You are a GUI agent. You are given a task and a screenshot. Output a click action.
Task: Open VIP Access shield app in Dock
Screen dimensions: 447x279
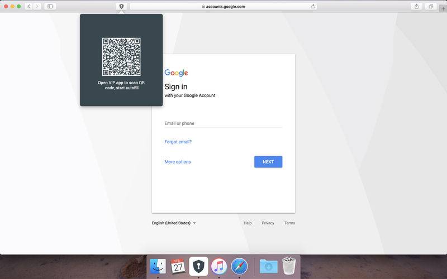tap(198, 266)
